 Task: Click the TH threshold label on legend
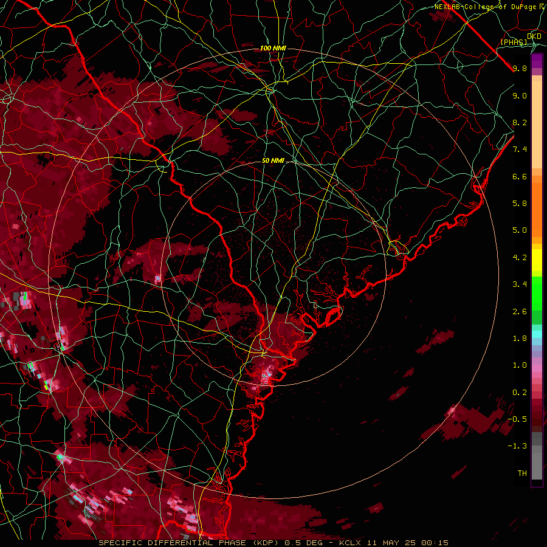click(522, 473)
